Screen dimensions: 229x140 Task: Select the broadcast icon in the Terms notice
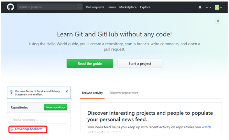11,92
